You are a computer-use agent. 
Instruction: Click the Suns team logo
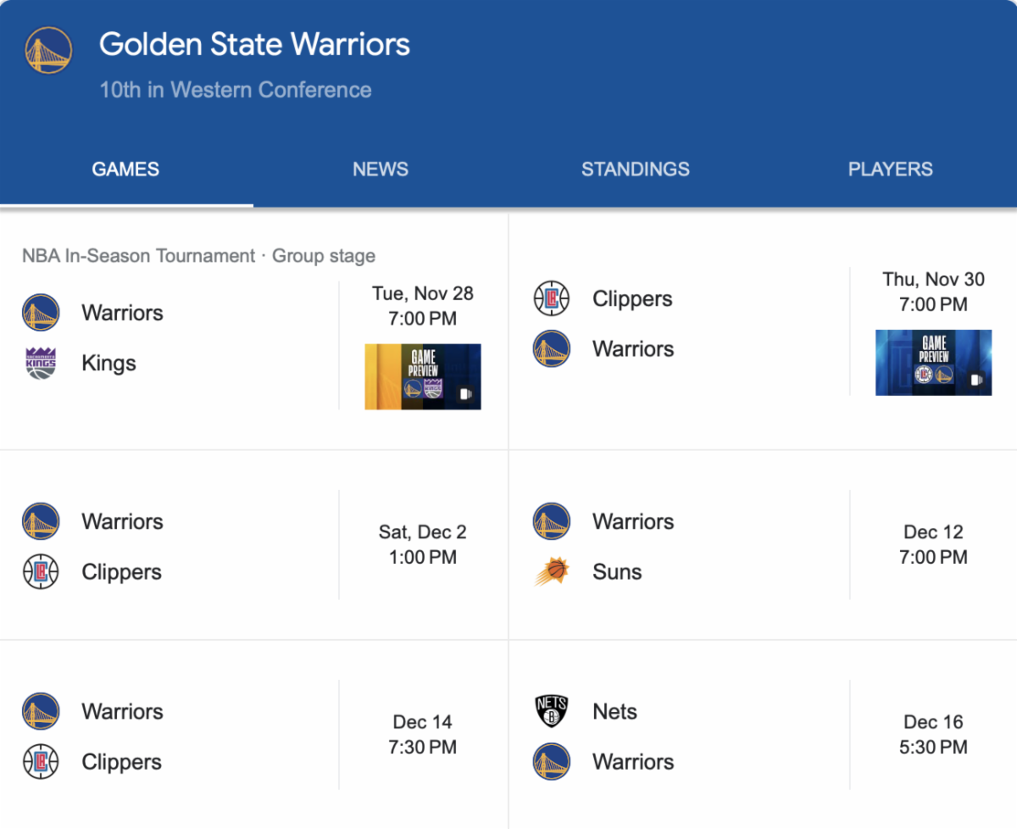click(552, 572)
